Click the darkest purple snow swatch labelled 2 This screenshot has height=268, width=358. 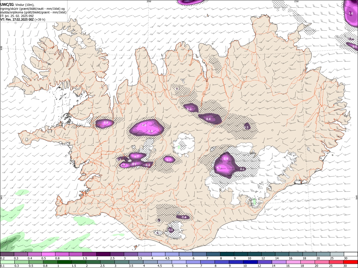click(x=103, y=254)
